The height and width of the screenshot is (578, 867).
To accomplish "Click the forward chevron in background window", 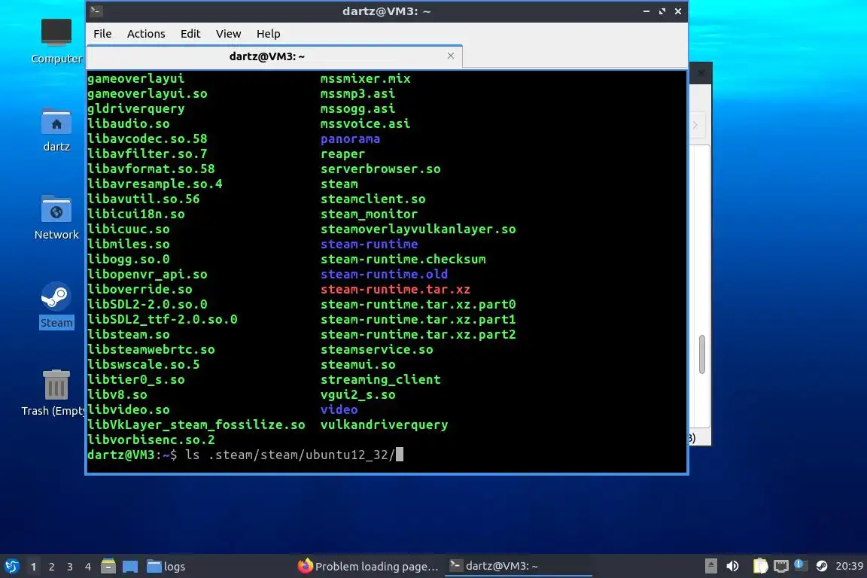I will pos(695,126).
